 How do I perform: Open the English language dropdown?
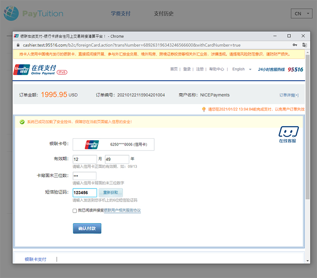[x=242, y=69]
